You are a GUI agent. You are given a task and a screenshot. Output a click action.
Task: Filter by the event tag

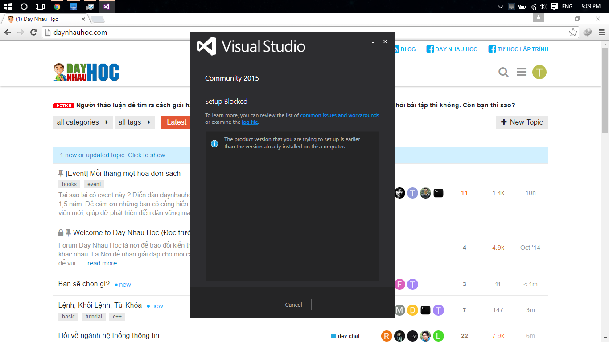[x=94, y=184]
